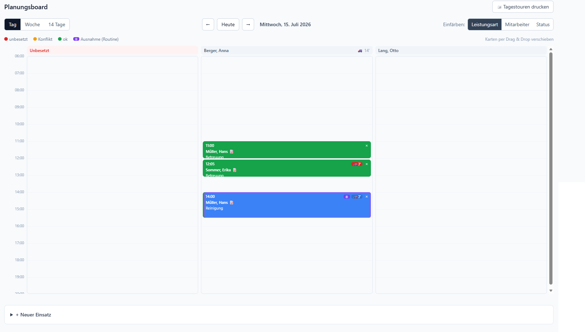Switch coloring to Status
The image size is (585, 332).
tap(543, 24)
